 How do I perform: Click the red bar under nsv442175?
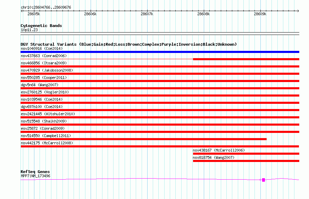tap(160, 146)
